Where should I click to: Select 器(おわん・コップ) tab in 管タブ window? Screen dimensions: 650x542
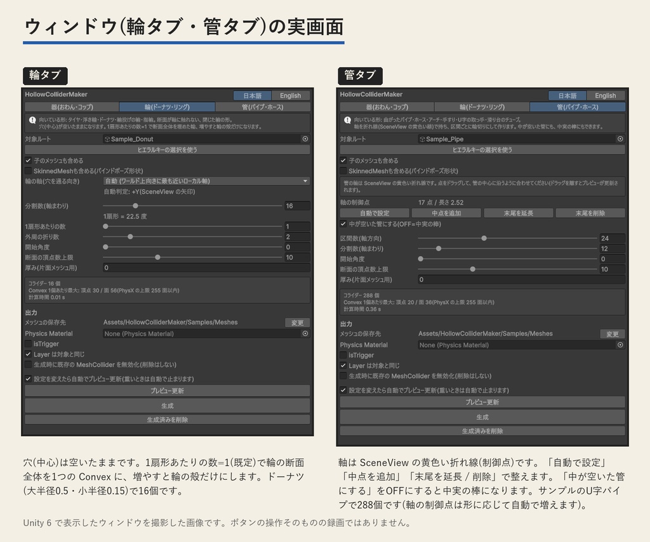[x=387, y=107]
